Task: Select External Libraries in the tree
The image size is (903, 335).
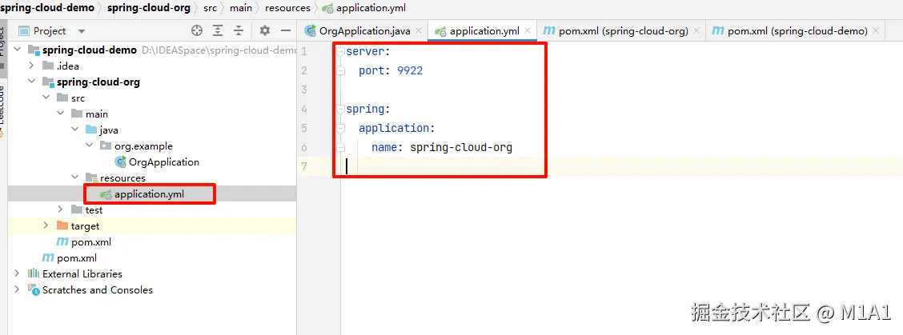Action: pos(82,273)
